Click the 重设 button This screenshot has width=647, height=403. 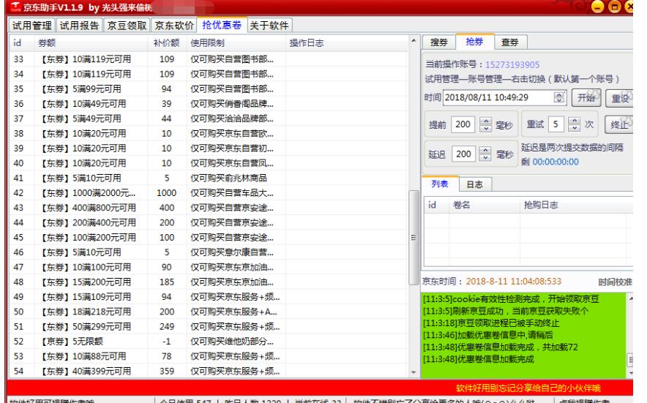619,99
